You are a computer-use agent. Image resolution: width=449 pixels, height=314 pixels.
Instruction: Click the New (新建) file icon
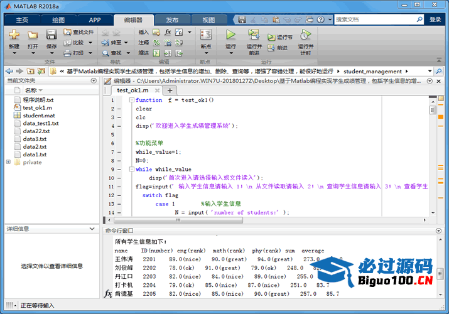[14, 35]
